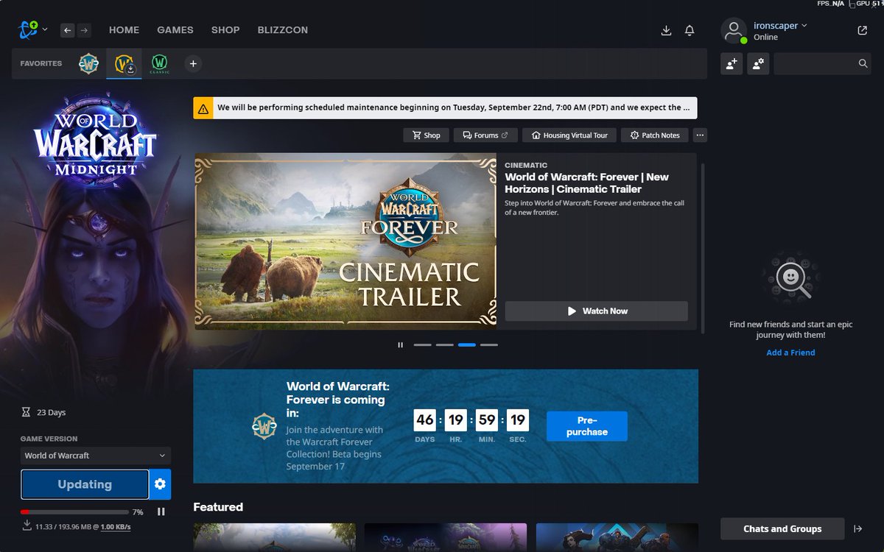This screenshot has height=552, width=884.
Task: Select the WoW Forever favorites icon
Action: pyautogui.click(x=89, y=64)
